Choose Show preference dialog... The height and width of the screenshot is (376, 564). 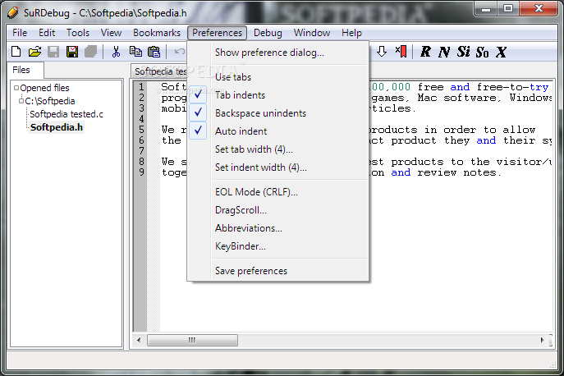coord(277,53)
